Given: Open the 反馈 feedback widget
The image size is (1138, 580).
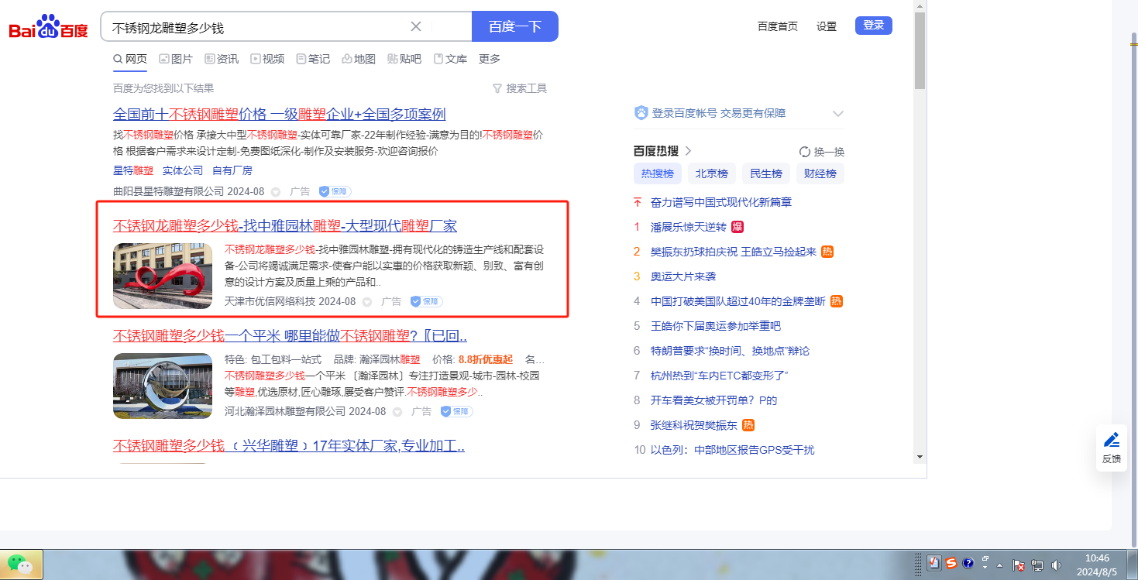Looking at the screenshot, I should 1112,448.
